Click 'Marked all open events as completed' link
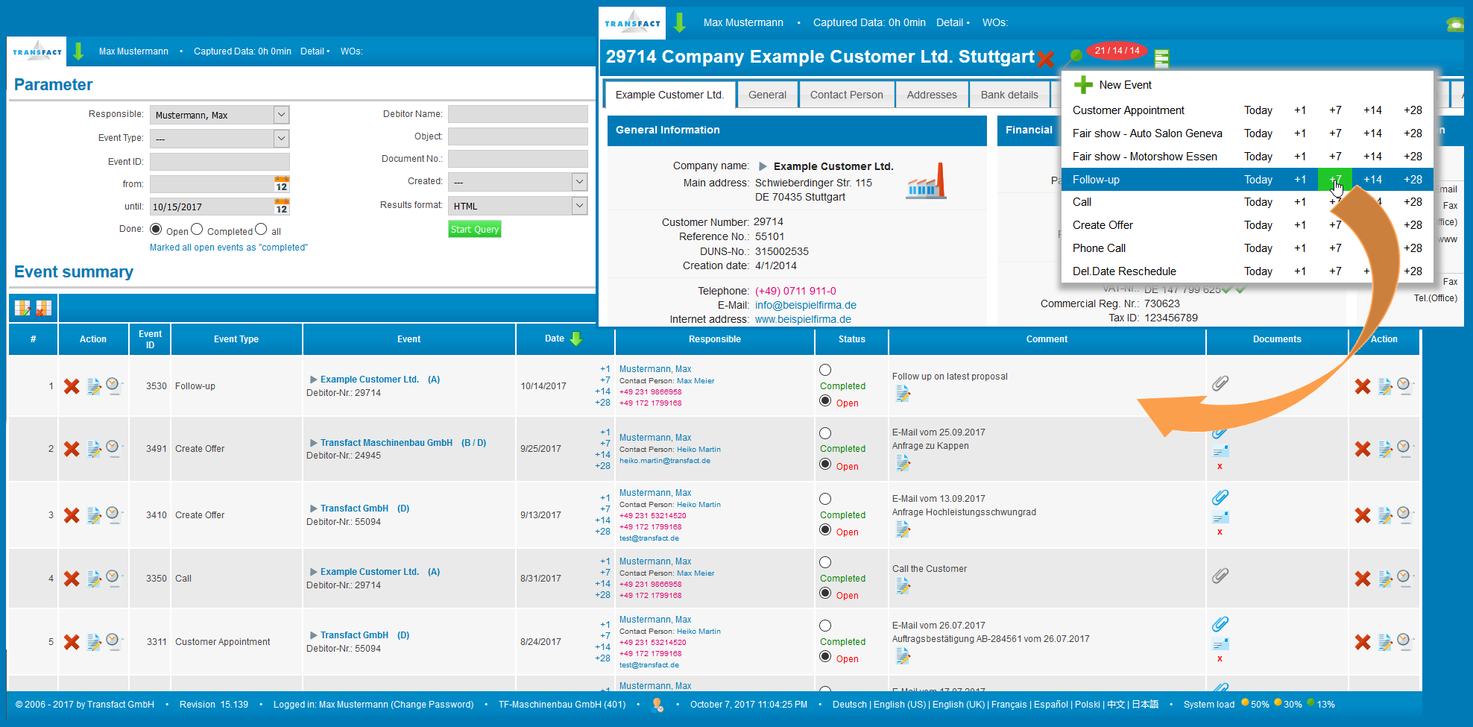This screenshot has width=1473, height=727. pyautogui.click(x=229, y=248)
